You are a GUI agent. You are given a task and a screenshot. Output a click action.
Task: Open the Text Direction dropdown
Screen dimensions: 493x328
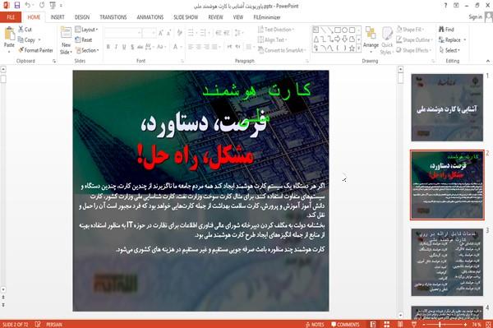276,30
